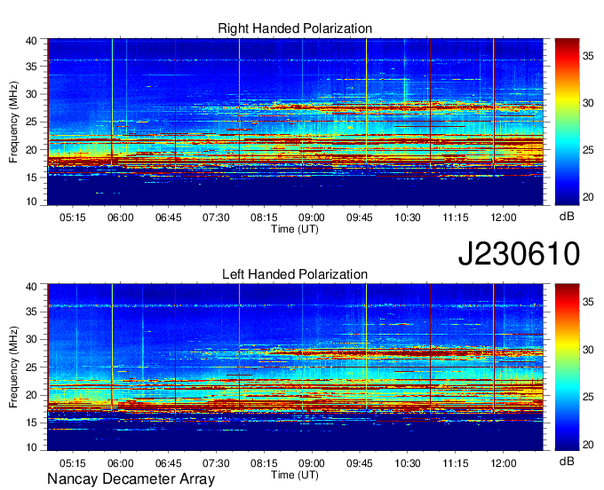The width and height of the screenshot is (604, 490).
Task: Click 12:00 tick on right-handed plot time axis
Action: click(x=504, y=217)
